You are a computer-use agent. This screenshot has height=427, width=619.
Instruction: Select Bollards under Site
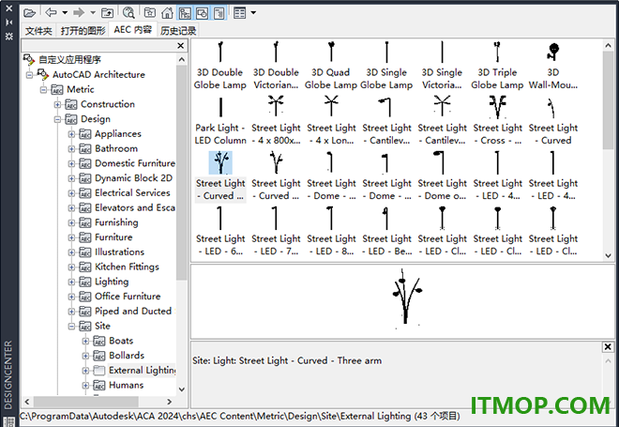click(127, 356)
